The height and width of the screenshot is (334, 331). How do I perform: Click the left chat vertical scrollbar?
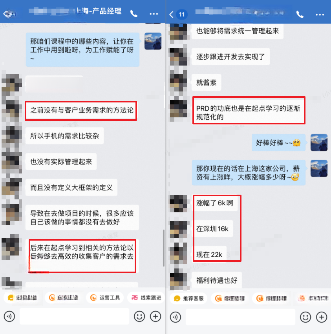(163, 248)
